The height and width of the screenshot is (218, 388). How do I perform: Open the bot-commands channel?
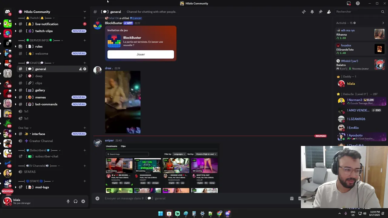(52, 104)
